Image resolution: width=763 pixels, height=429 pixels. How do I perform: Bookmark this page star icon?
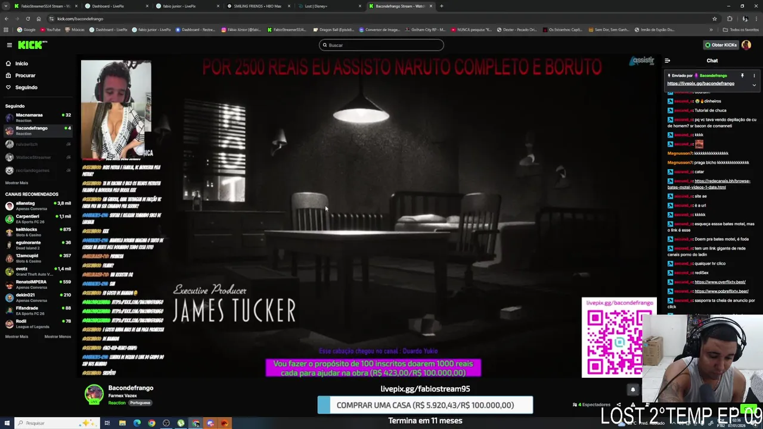pos(715,18)
